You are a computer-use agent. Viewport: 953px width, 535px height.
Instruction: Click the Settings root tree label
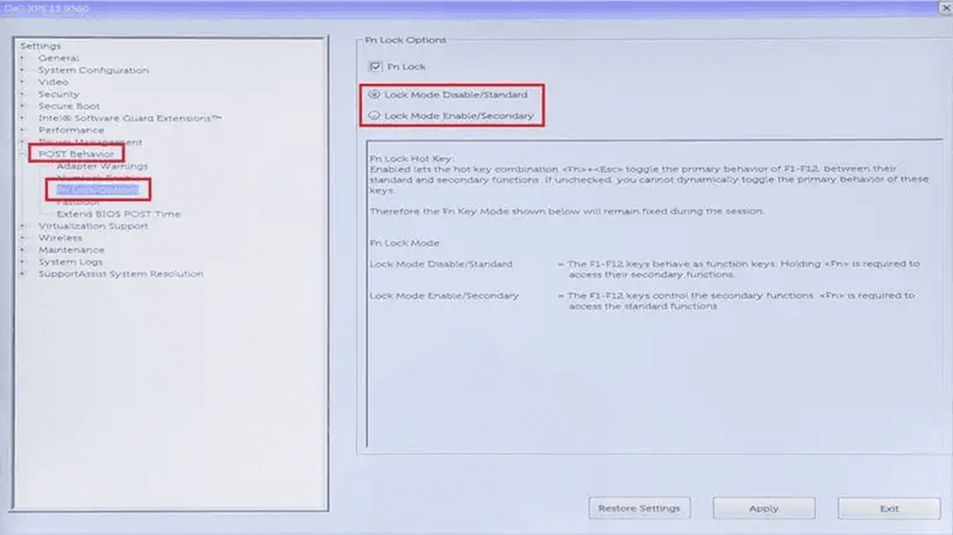click(x=40, y=46)
